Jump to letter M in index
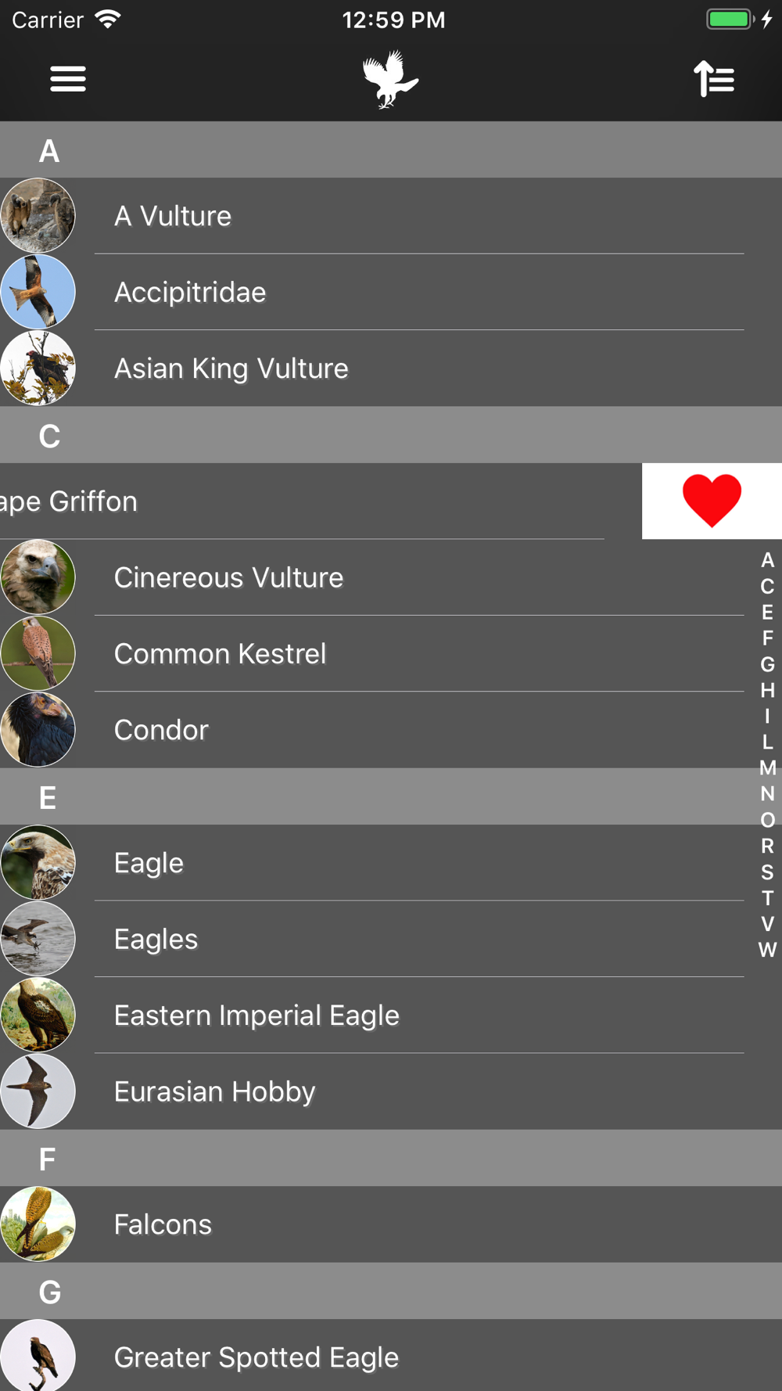This screenshot has width=782, height=1391. point(767,767)
